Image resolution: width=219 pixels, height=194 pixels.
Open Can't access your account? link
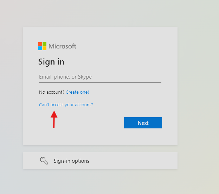click(66, 105)
